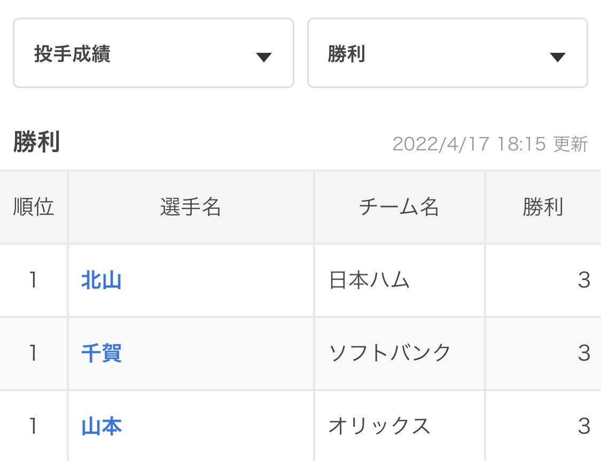Click 山本's win count value
The width and height of the screenshot is (601, 461).
[x=584, y=426]
